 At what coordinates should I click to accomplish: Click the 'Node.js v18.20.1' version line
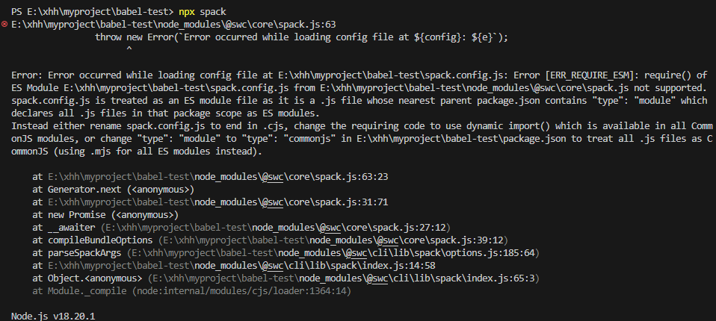pyautogui.click(x=53, y=316)
